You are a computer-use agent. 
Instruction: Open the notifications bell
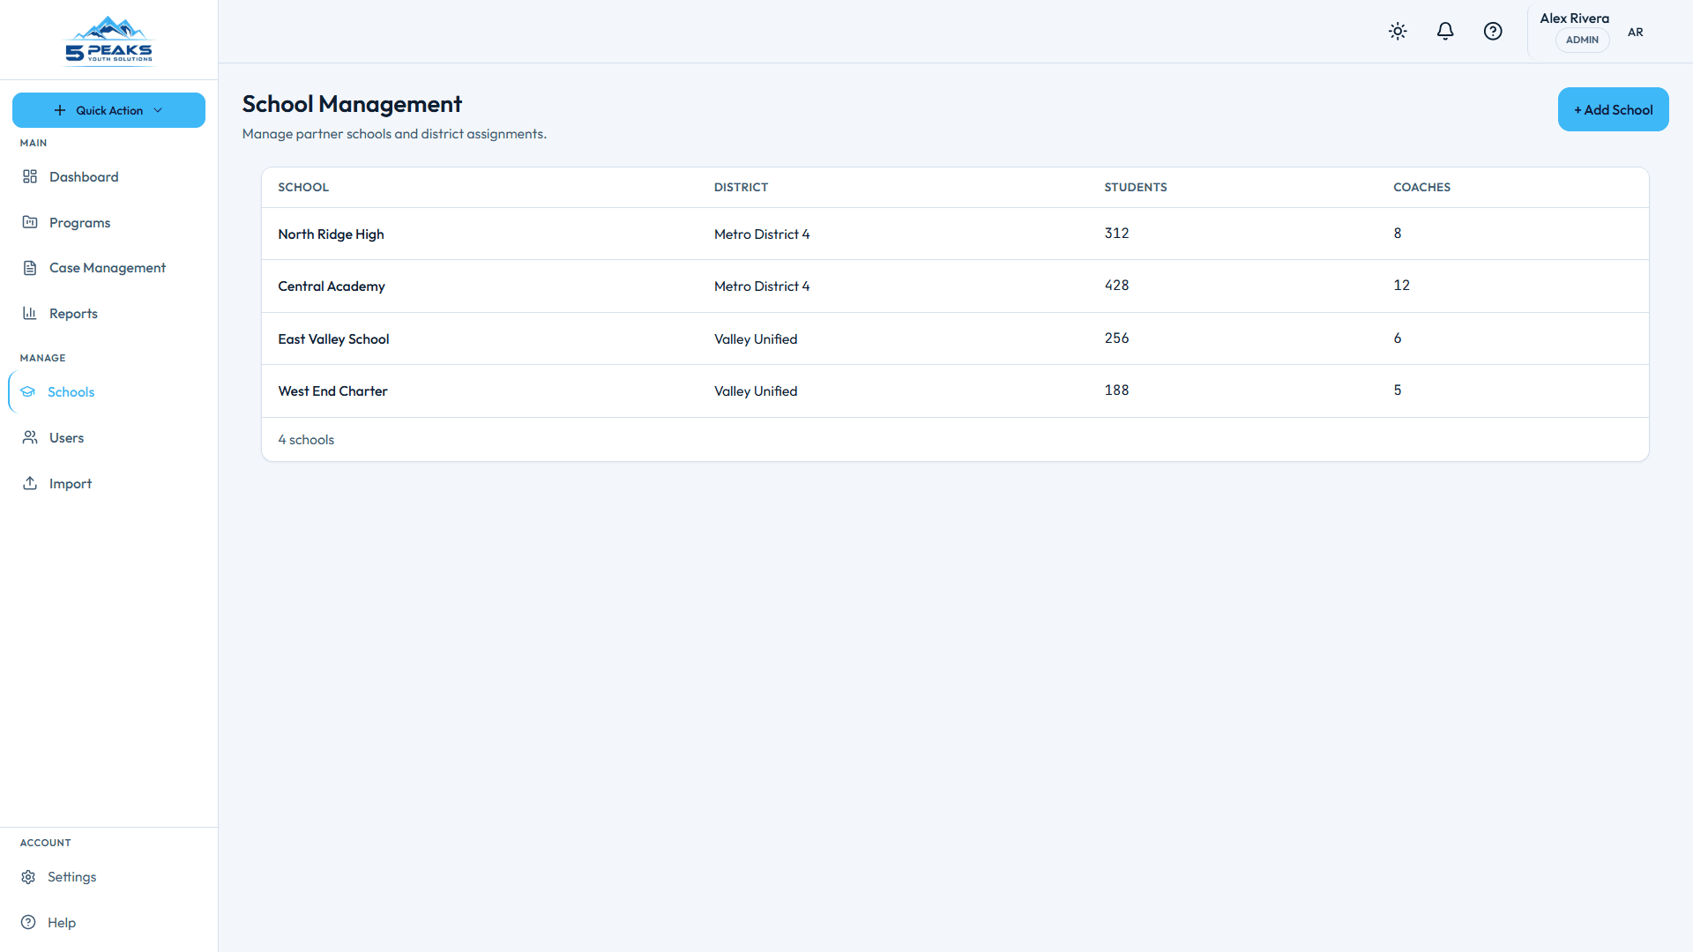1445,32
